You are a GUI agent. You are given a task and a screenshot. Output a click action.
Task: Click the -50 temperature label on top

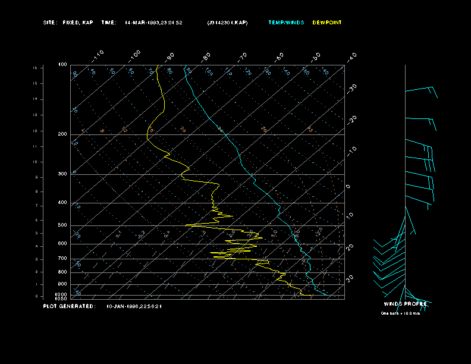coord(316,57)
